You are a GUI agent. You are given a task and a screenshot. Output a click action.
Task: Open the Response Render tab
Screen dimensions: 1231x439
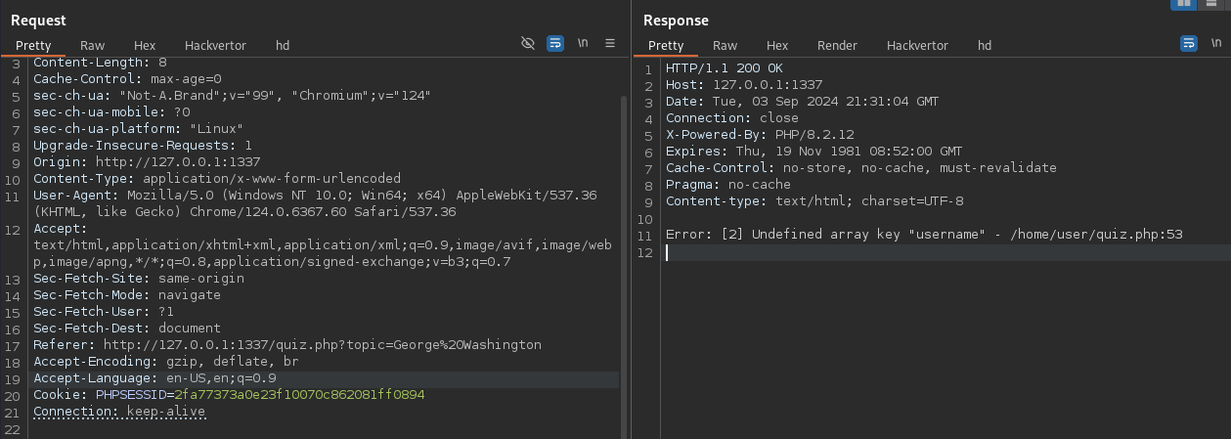837,45
